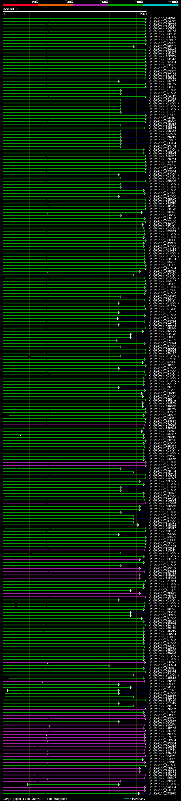Open hit UniRef100_Q2HJ94

pos(162,259)
